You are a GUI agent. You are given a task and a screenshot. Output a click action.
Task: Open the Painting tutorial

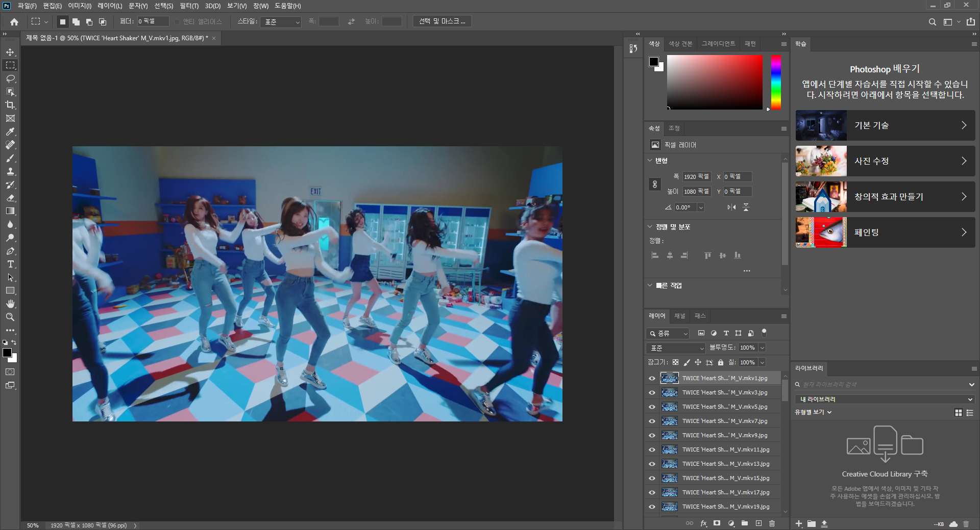tap(885, 232)
